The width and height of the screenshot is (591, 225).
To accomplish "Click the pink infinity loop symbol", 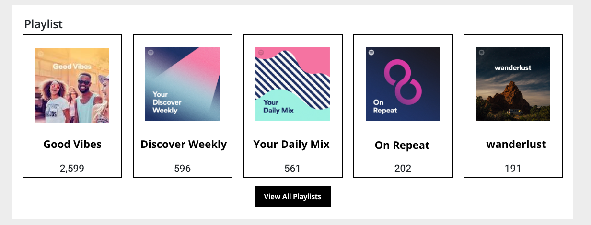I will pyautogui.click(x=403, y=81).
